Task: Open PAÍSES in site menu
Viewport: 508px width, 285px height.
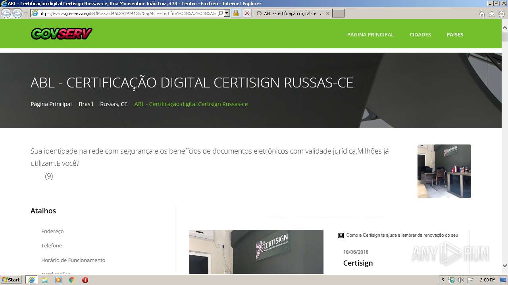Action: (455, 34)
